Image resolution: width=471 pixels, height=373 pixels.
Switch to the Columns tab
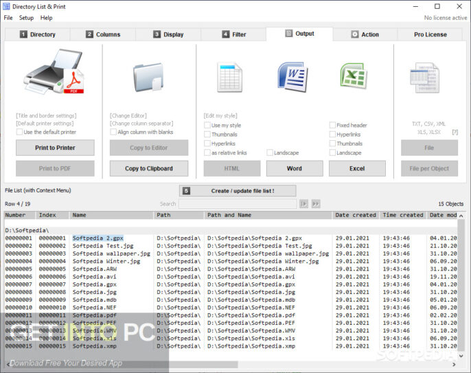(x=103, y=34)
